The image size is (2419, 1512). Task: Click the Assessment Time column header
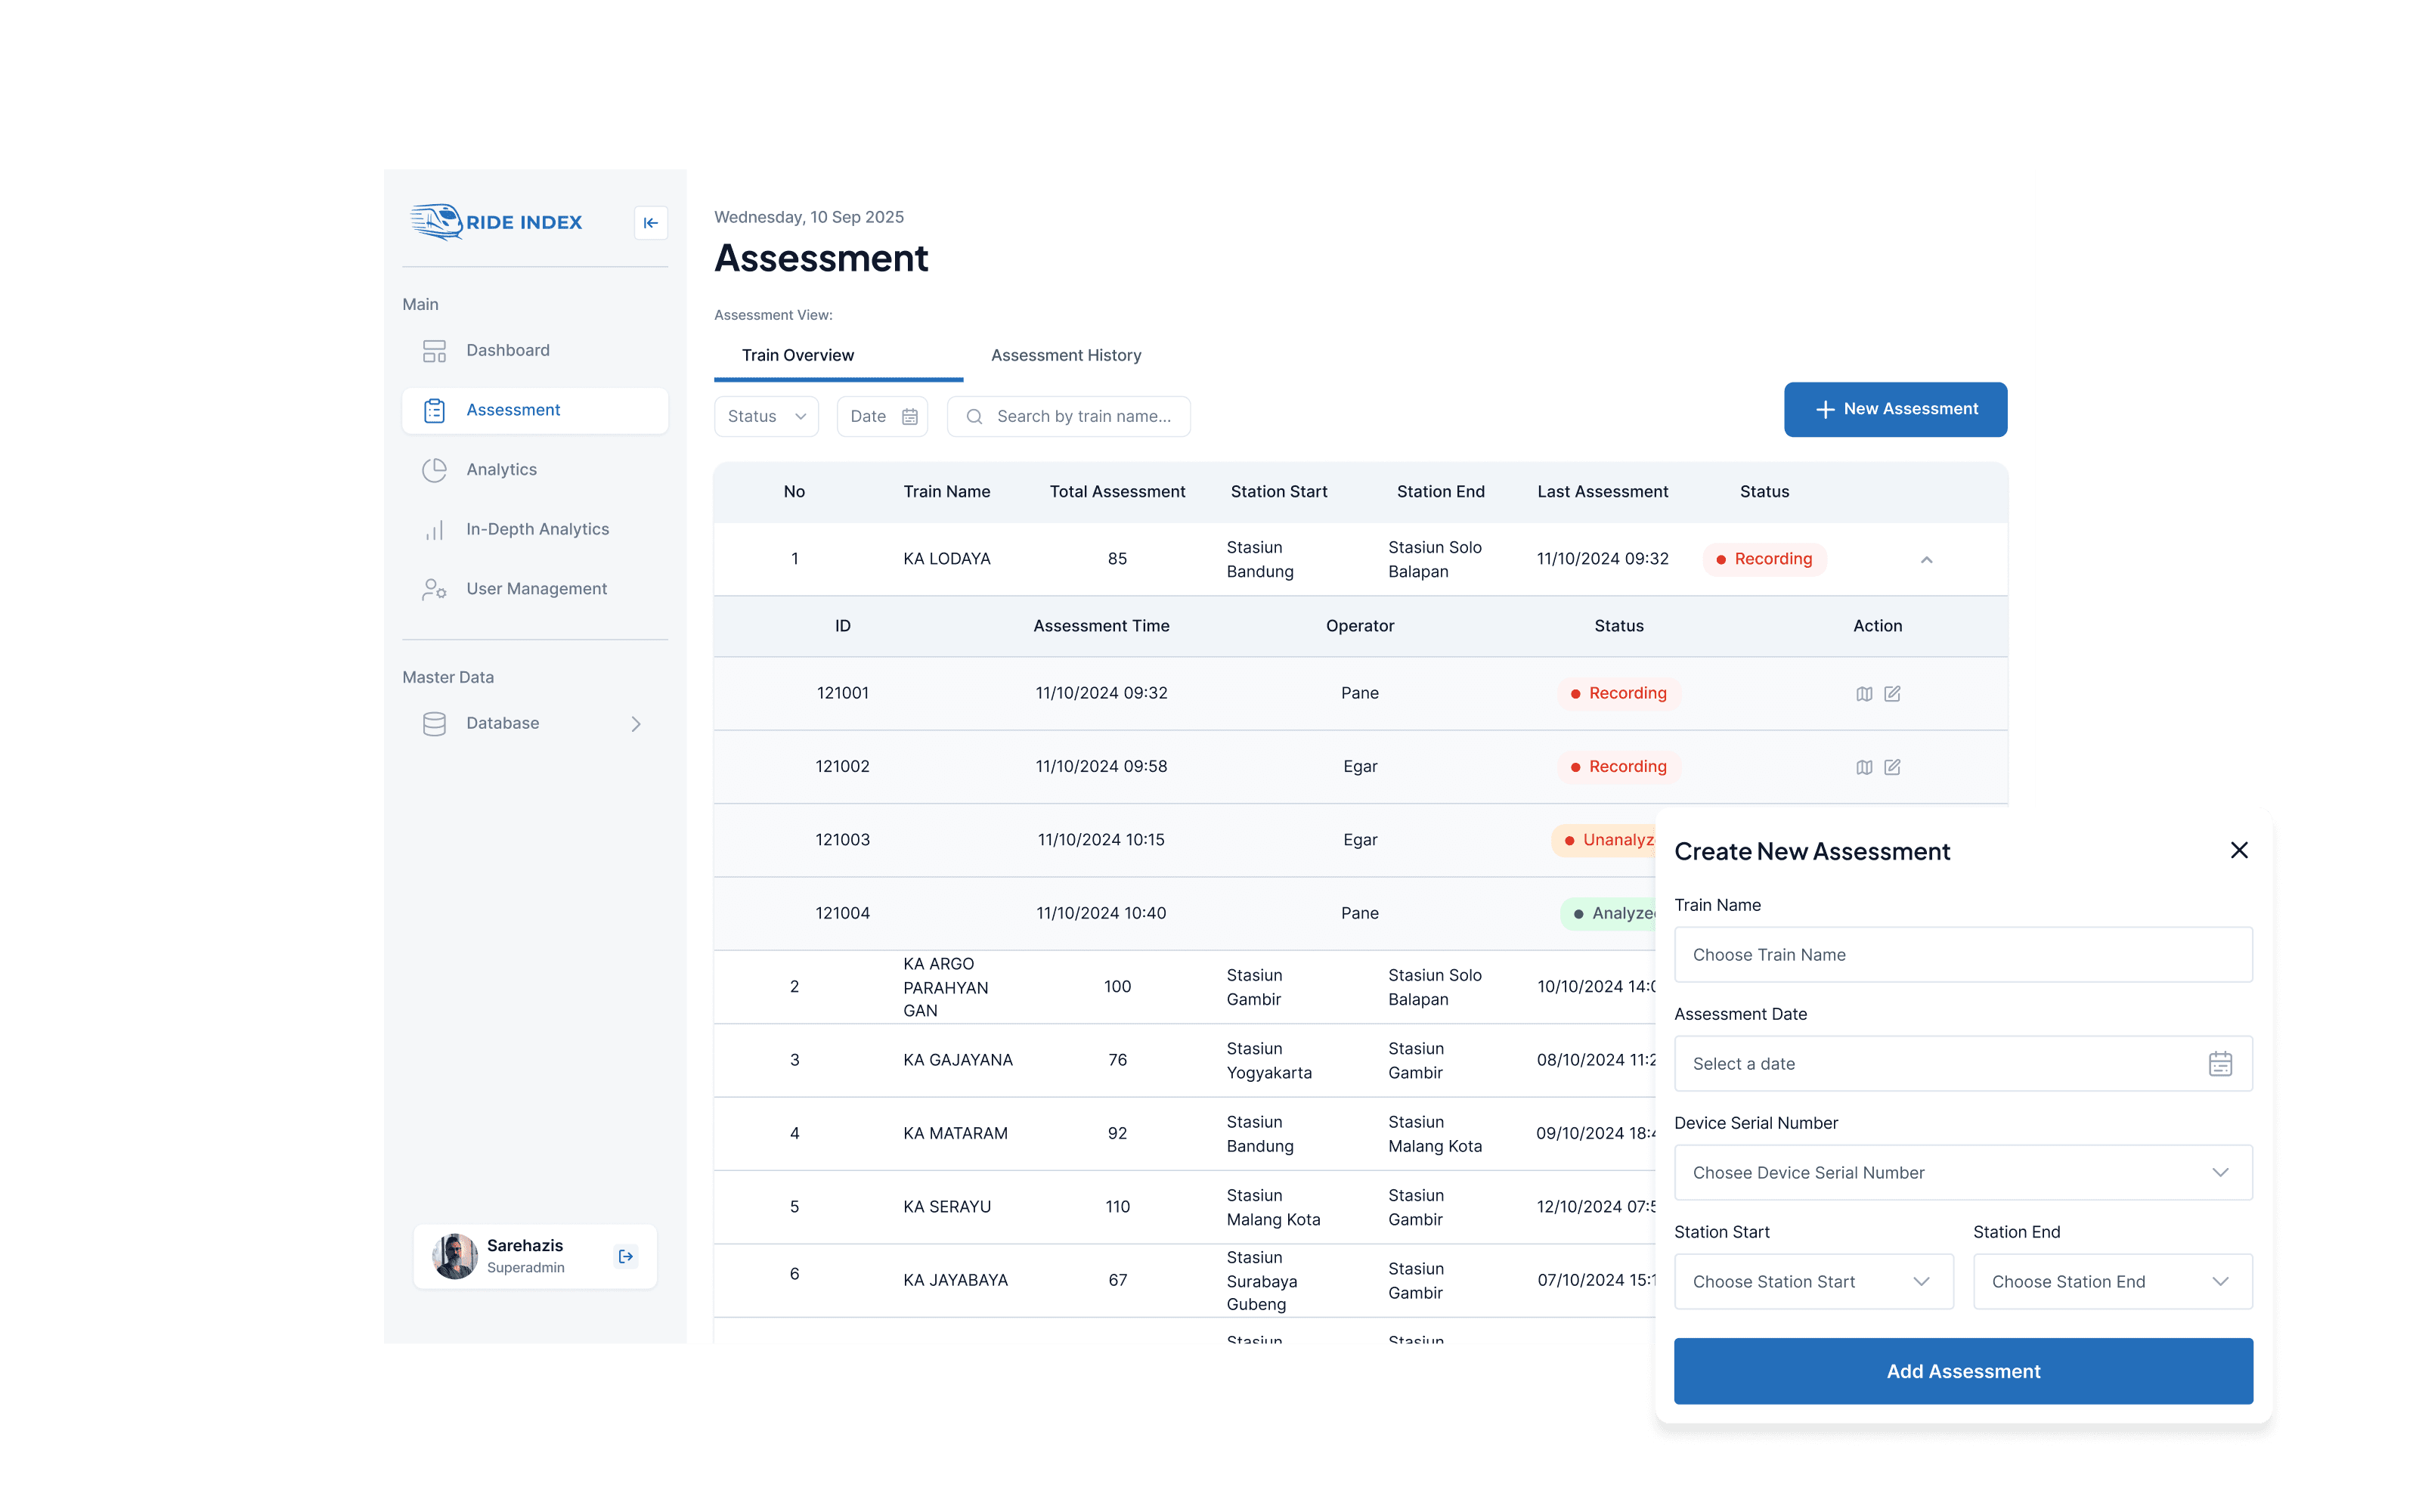tap(1101, 626)
